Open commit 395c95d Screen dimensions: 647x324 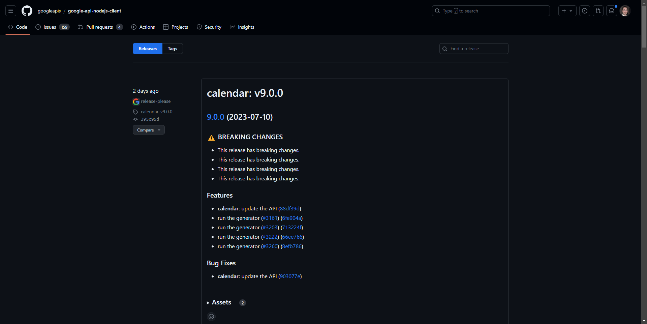pos(150,119)
